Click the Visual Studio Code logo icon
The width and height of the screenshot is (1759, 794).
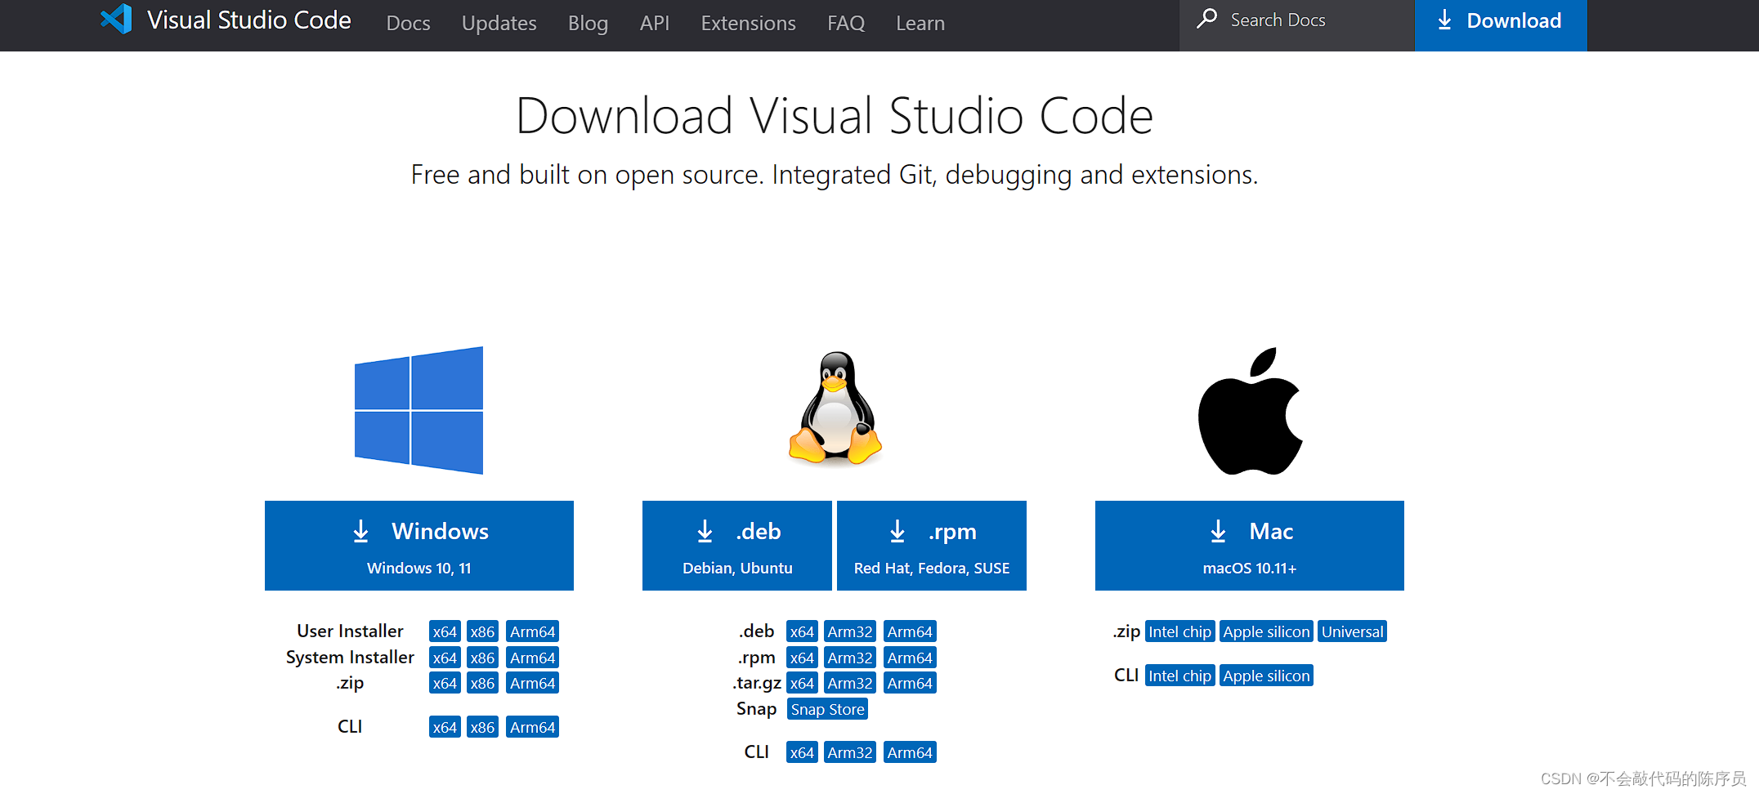(116, 19)
